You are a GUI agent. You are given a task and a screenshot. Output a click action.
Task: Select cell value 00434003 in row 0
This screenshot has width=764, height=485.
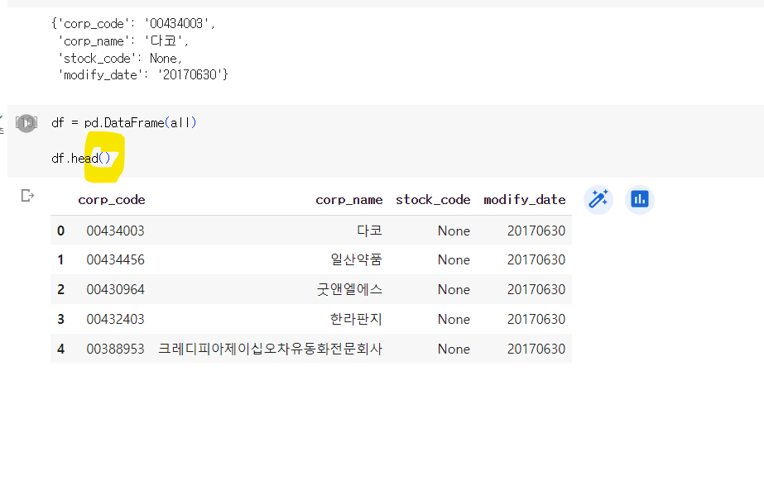tap(116, 231)
